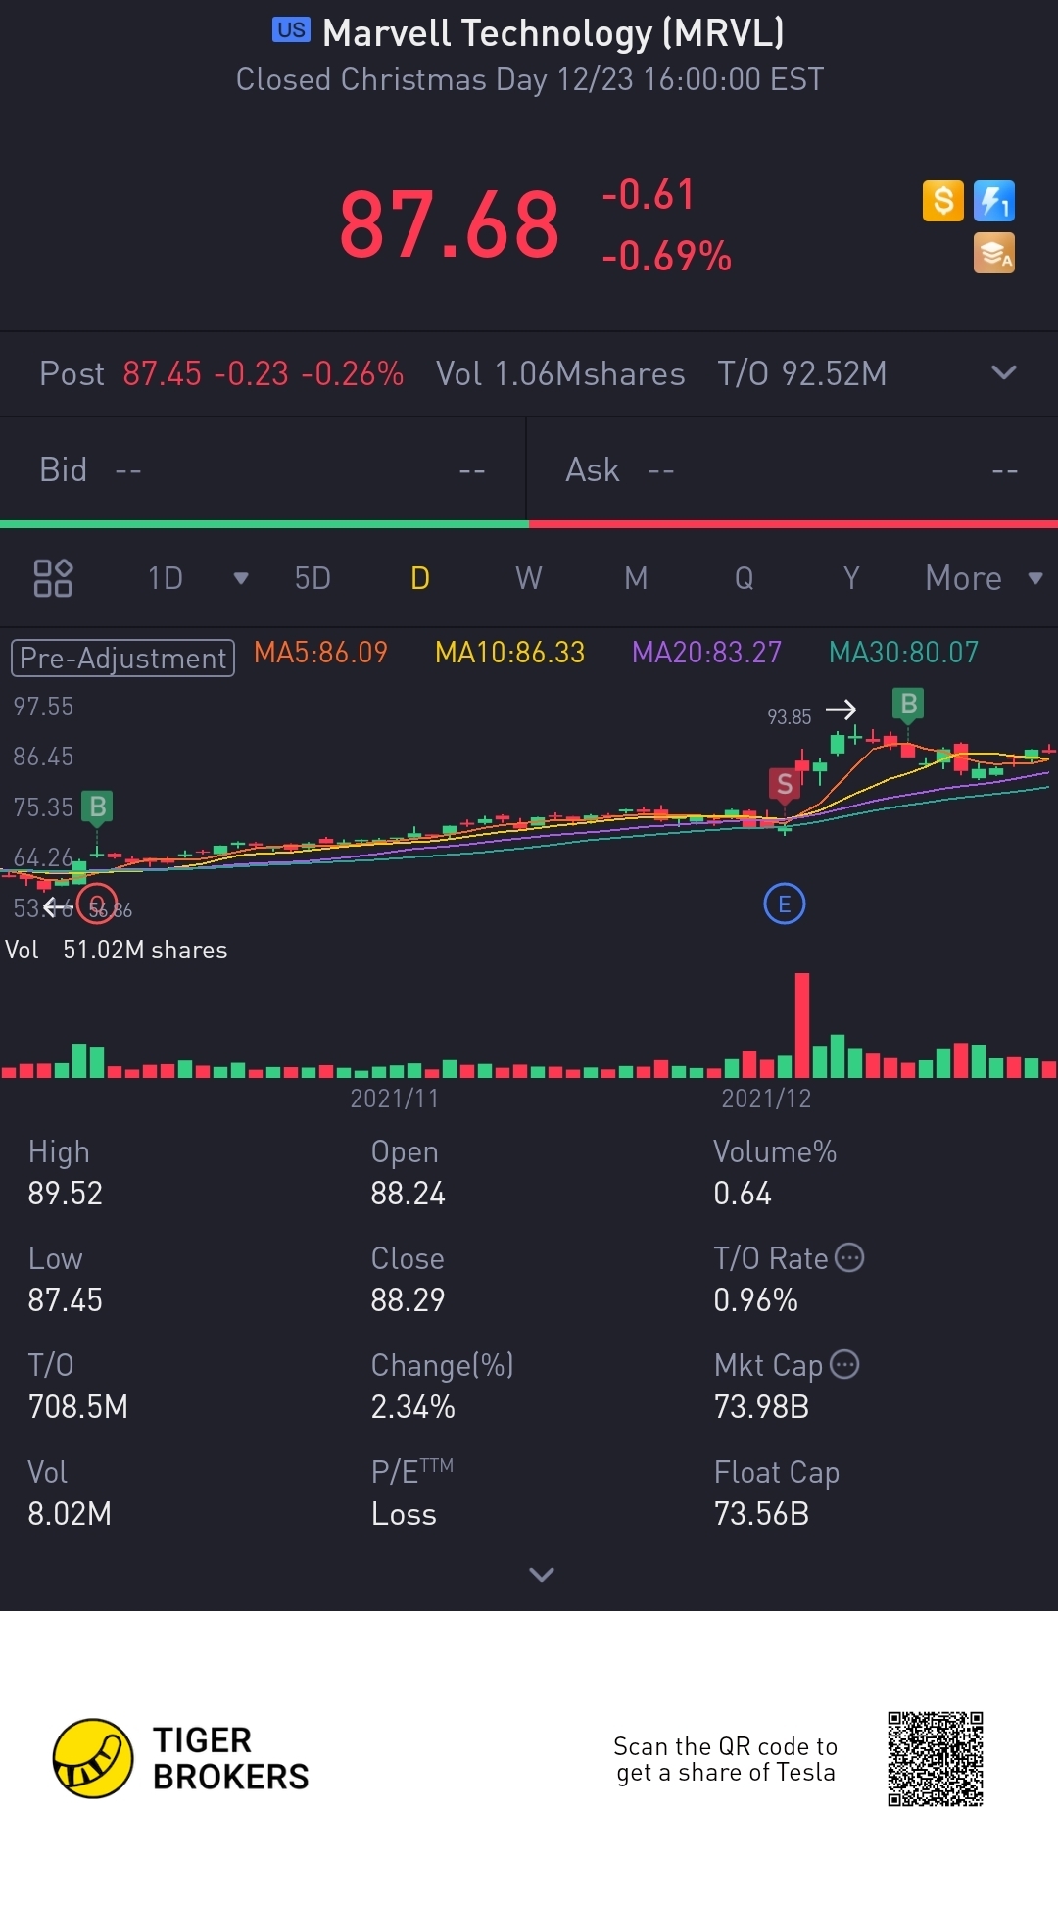Screen dimensions: 1058x1907
Task: Tap the High 89.52 value
Action: point(66,1193)
